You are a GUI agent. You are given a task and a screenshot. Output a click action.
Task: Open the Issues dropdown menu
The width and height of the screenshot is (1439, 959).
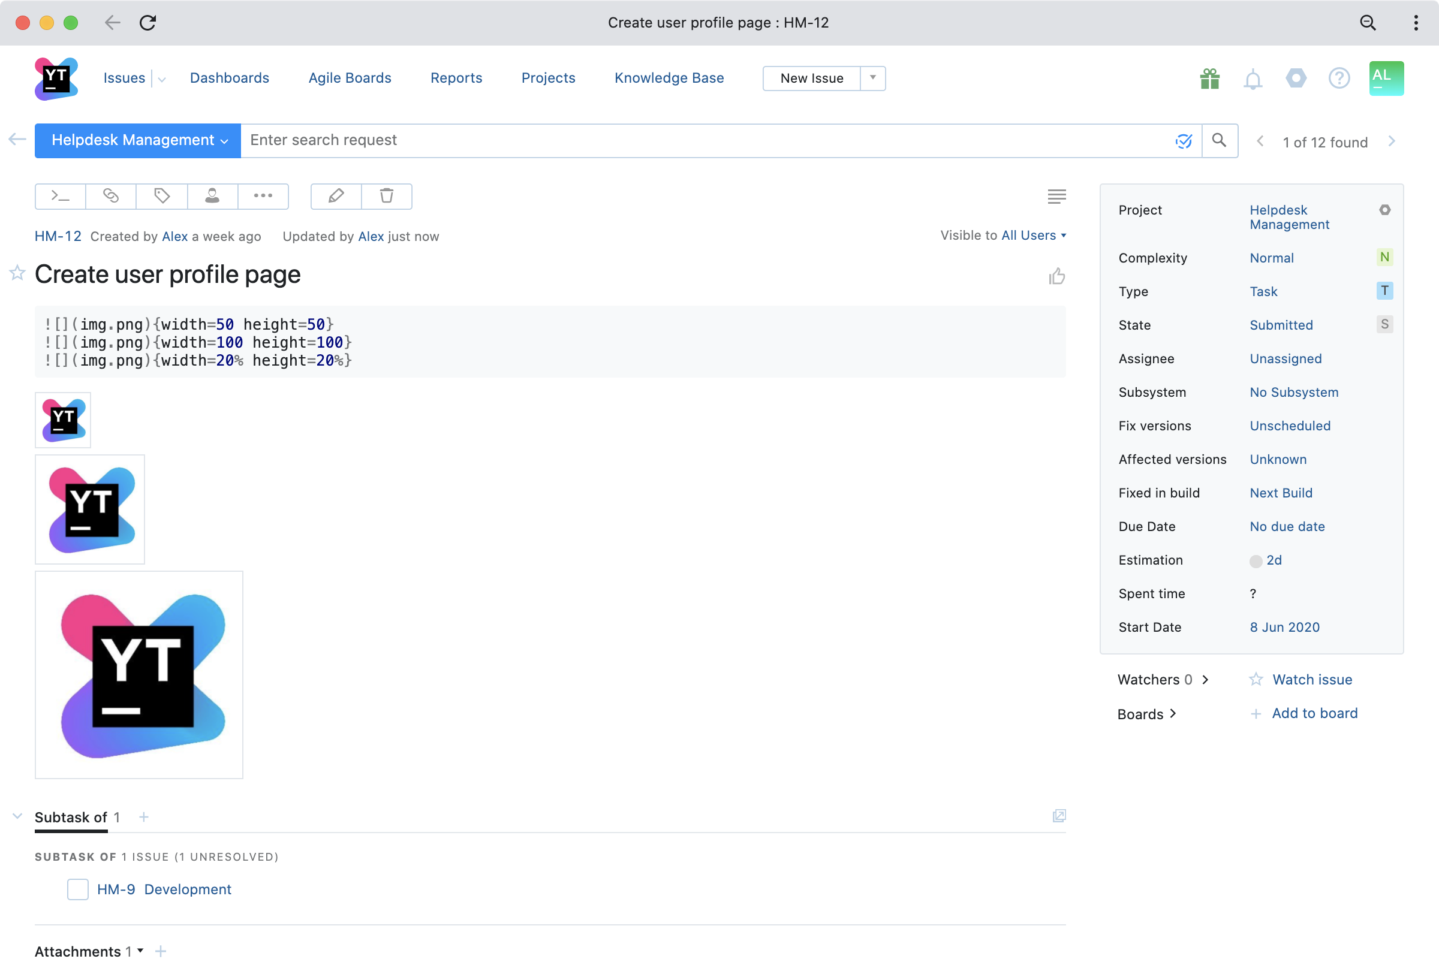[158, 78]
